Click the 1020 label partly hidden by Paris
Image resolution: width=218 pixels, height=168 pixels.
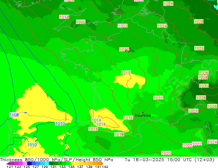click(x=124, y=50)
